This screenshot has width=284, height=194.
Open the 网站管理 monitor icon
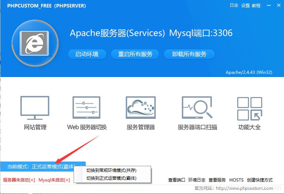point(35,108)
